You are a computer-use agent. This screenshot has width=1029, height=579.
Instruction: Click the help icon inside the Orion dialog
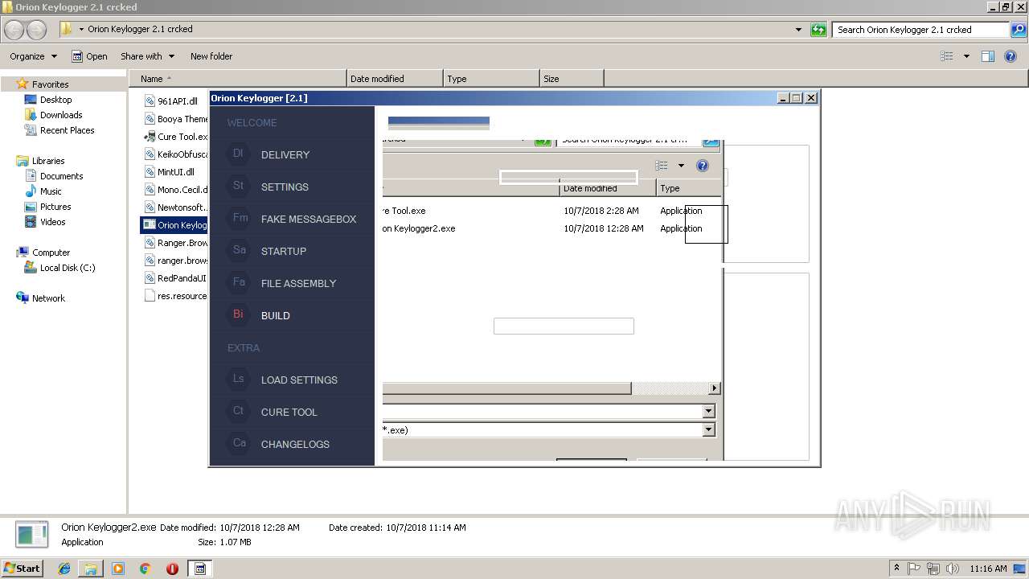pyautogui.click(x=702, y=166)
